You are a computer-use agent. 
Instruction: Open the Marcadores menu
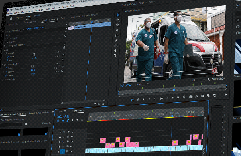tap(38, 10)
